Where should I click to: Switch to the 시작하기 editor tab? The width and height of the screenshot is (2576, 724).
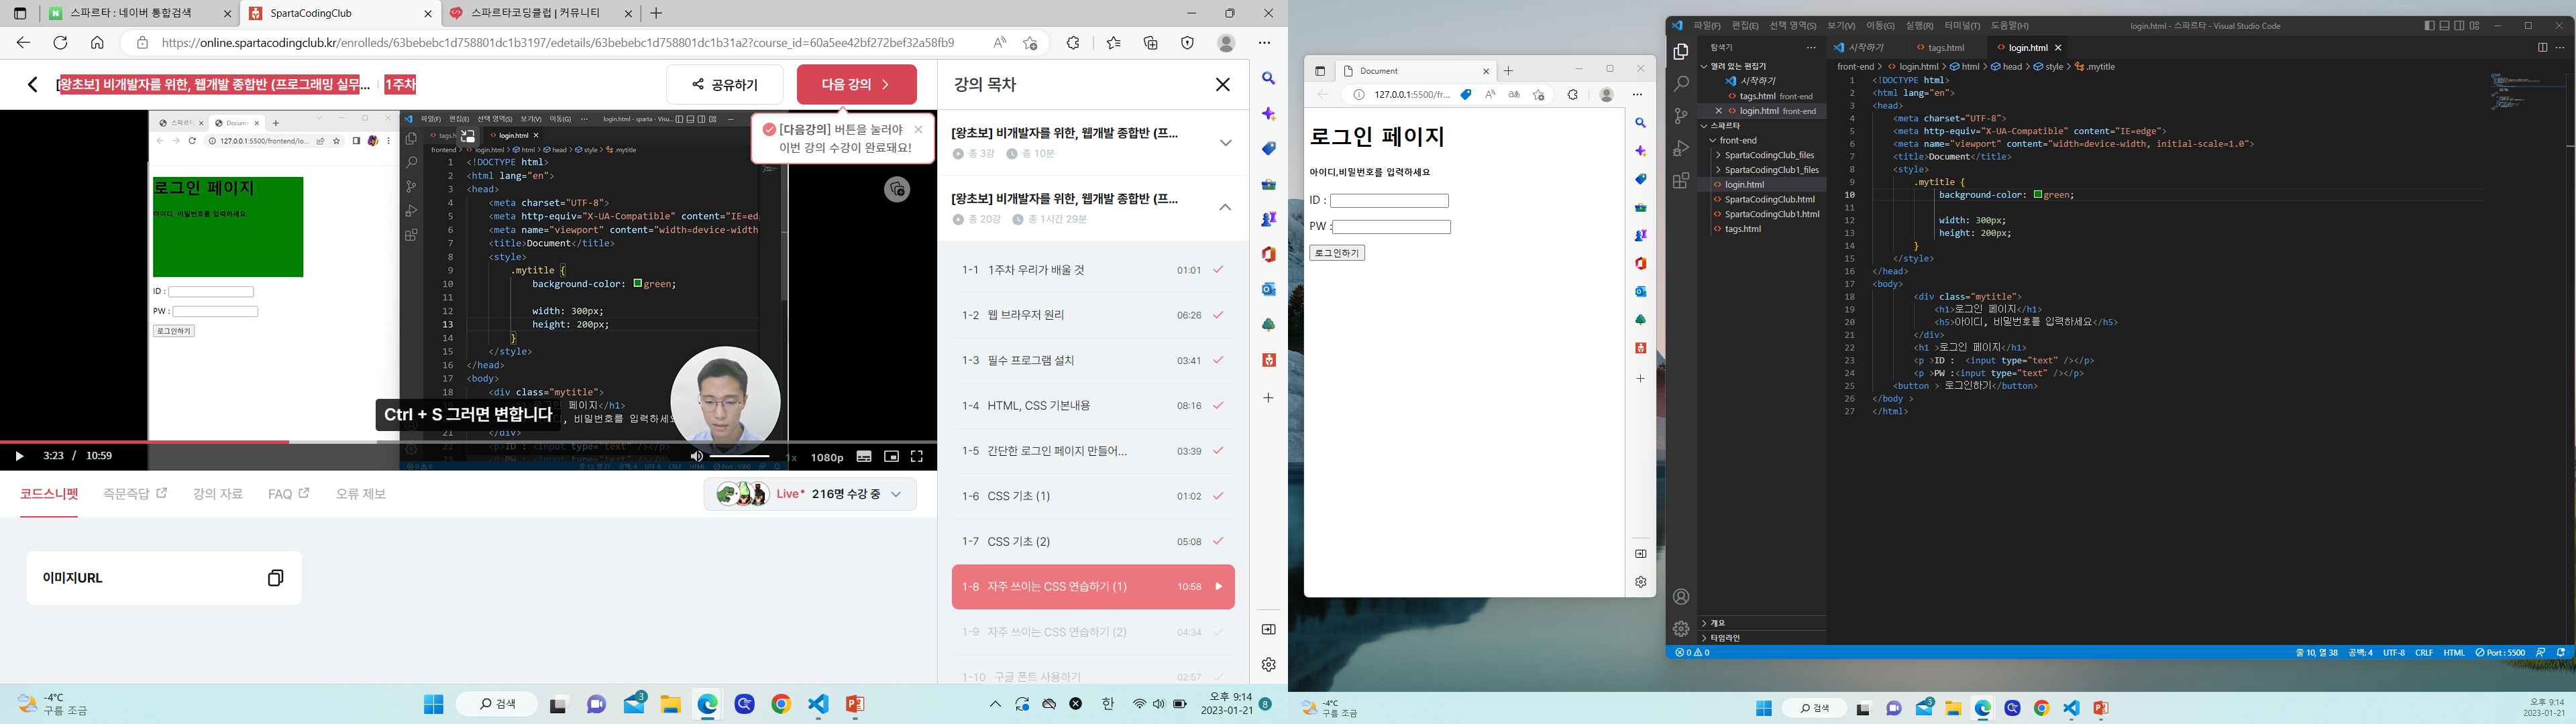pos(1866,47)
